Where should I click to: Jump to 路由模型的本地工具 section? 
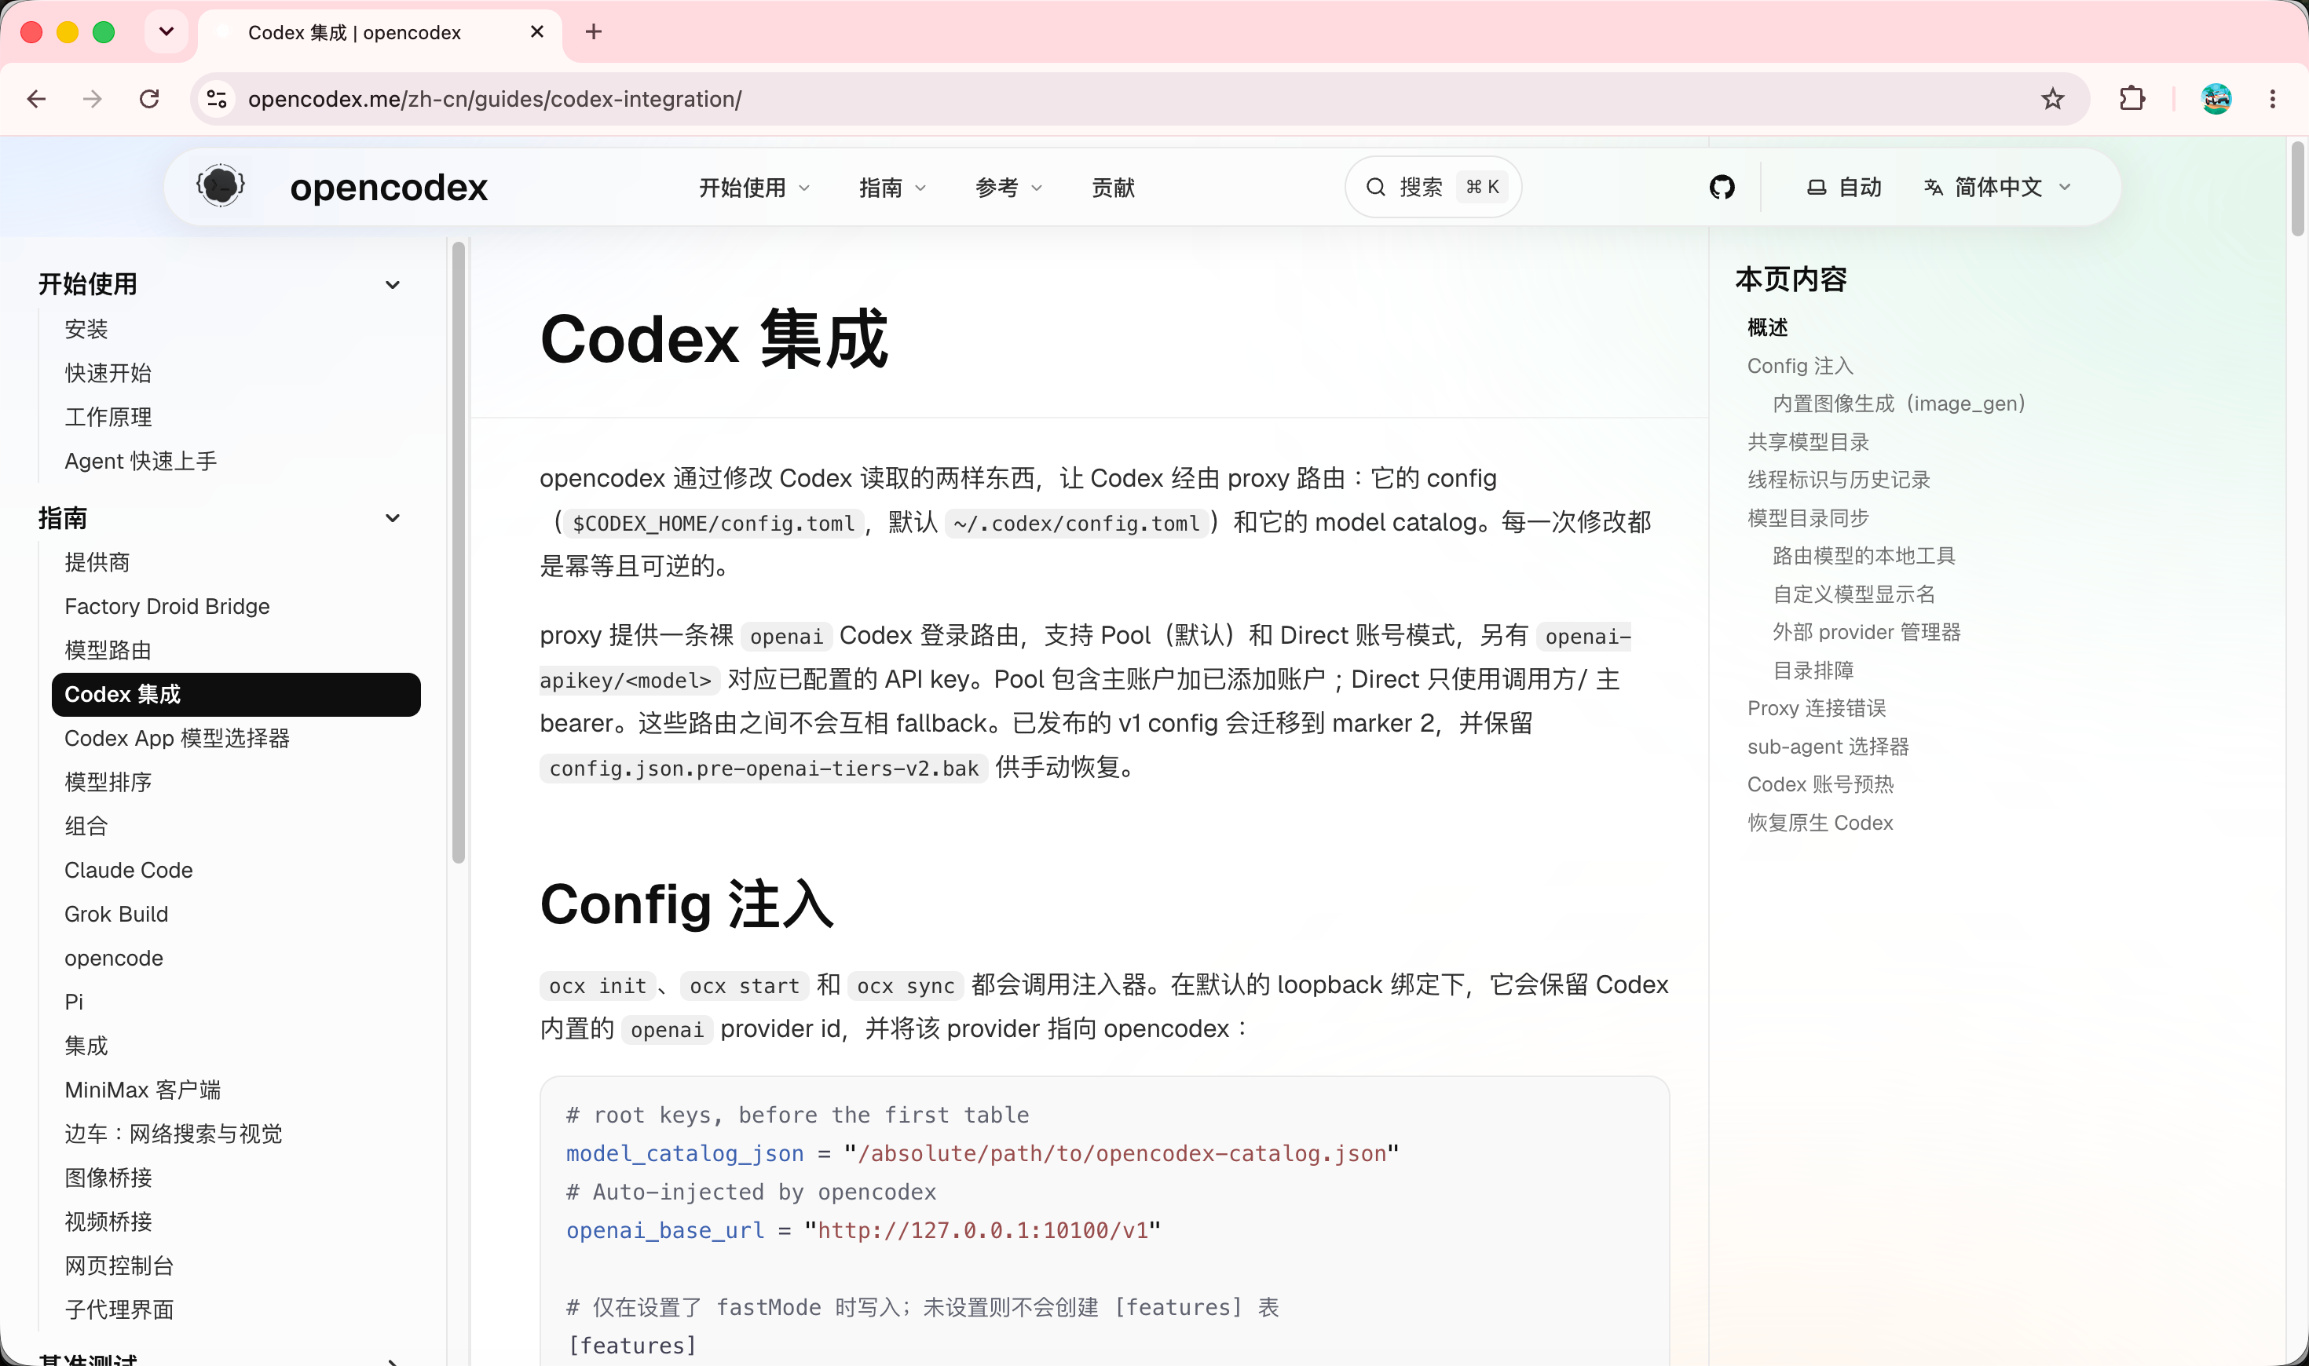click(x=1864, y=557)
